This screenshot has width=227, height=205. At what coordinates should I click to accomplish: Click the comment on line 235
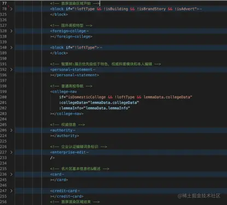coord(80,168)
